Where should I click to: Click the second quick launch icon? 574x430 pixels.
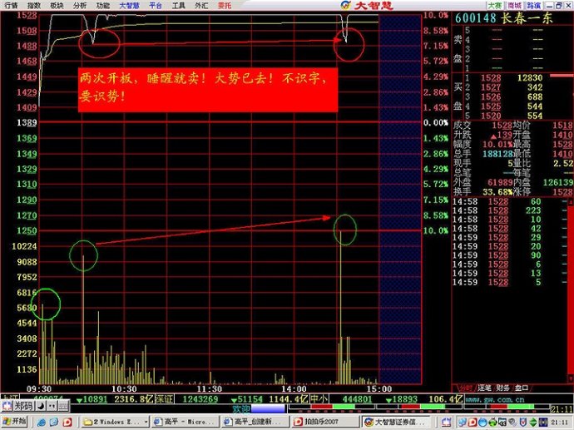coord(54,422)
